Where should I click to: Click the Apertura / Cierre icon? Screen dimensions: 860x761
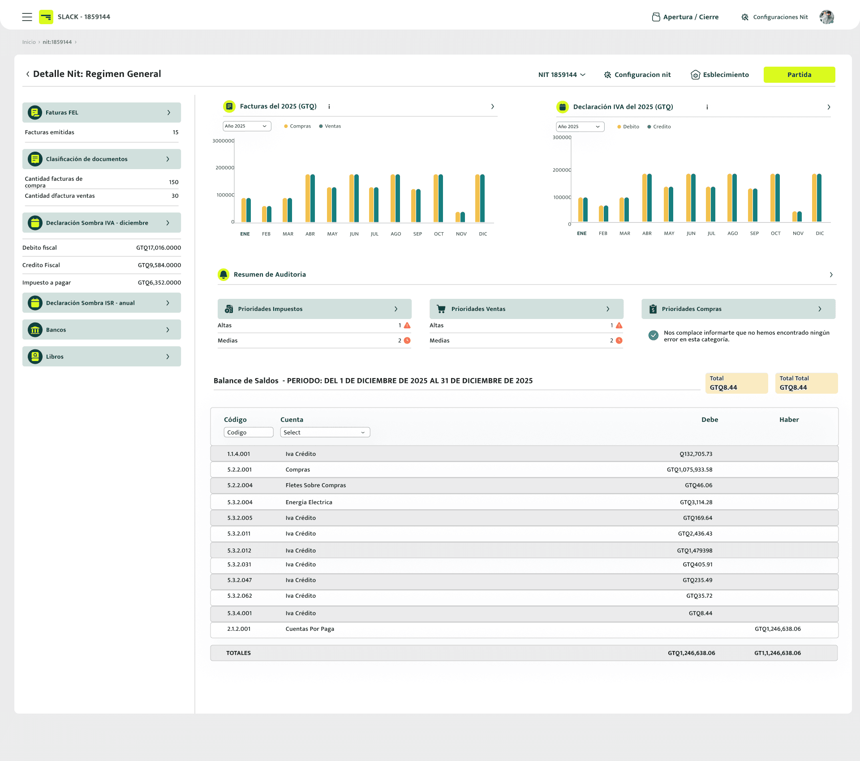(656, 17)
